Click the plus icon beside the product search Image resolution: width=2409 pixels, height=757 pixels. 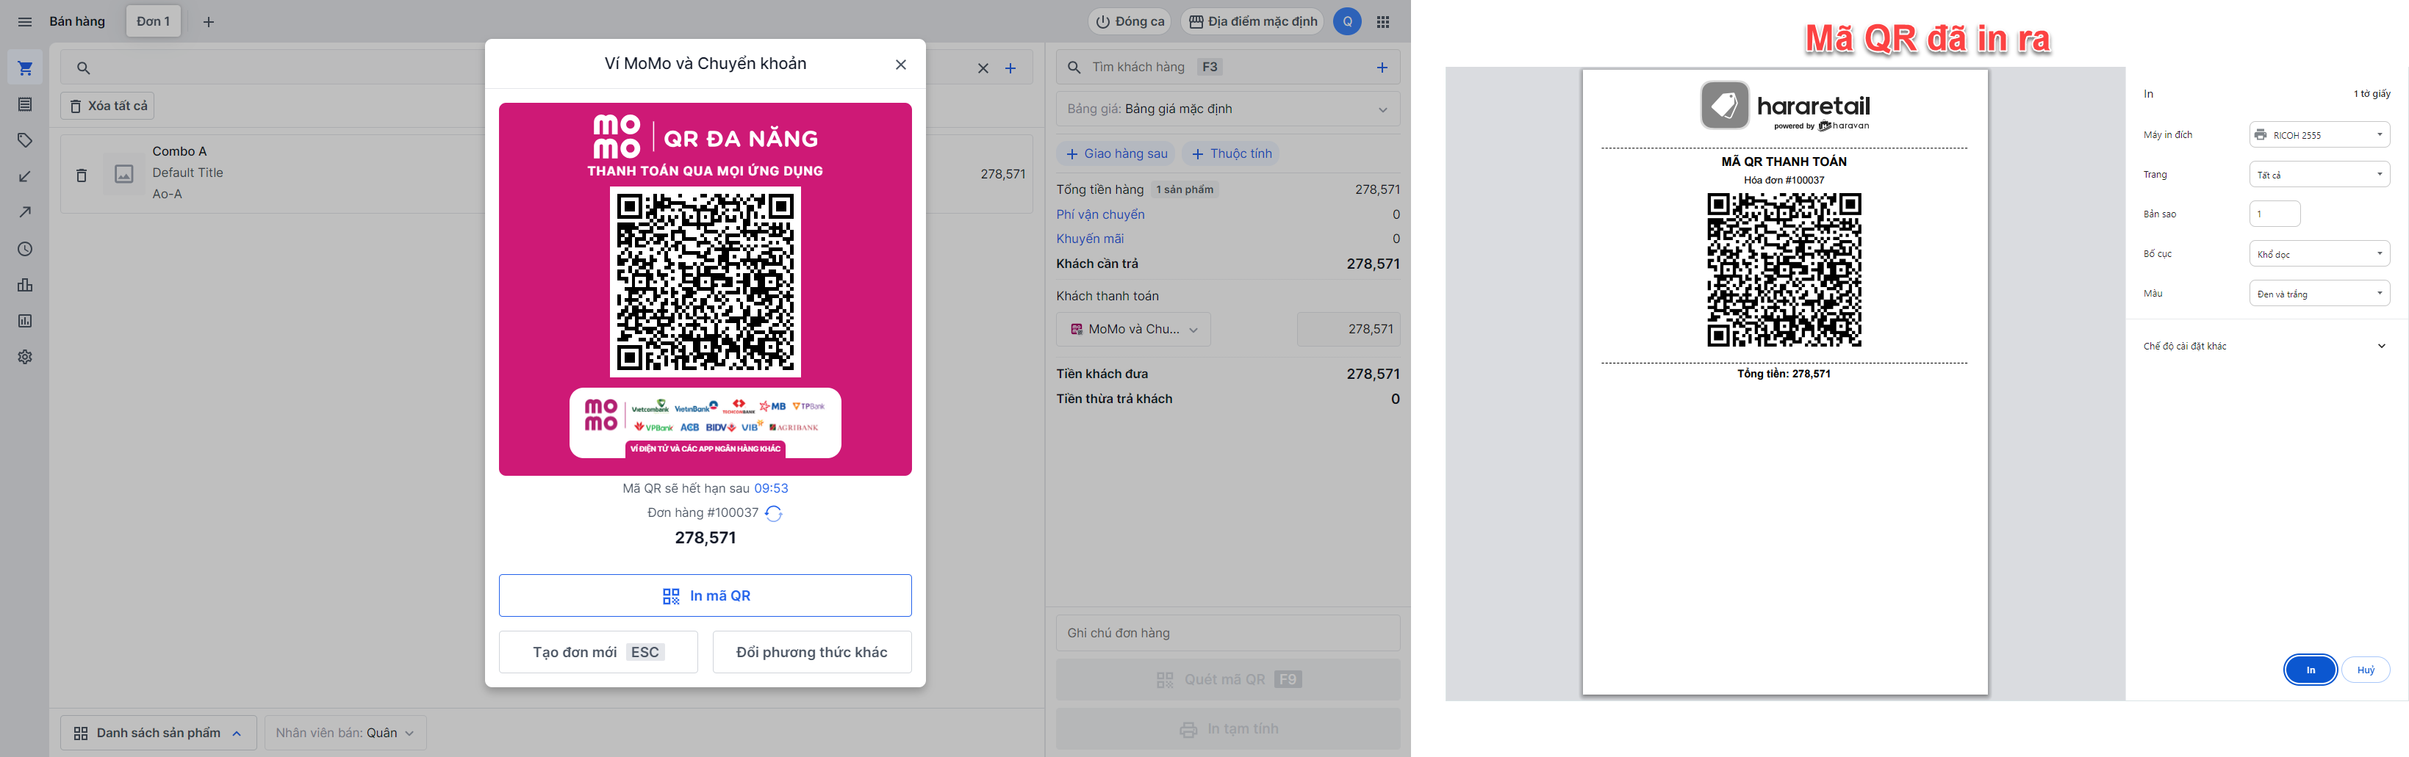1010,68
